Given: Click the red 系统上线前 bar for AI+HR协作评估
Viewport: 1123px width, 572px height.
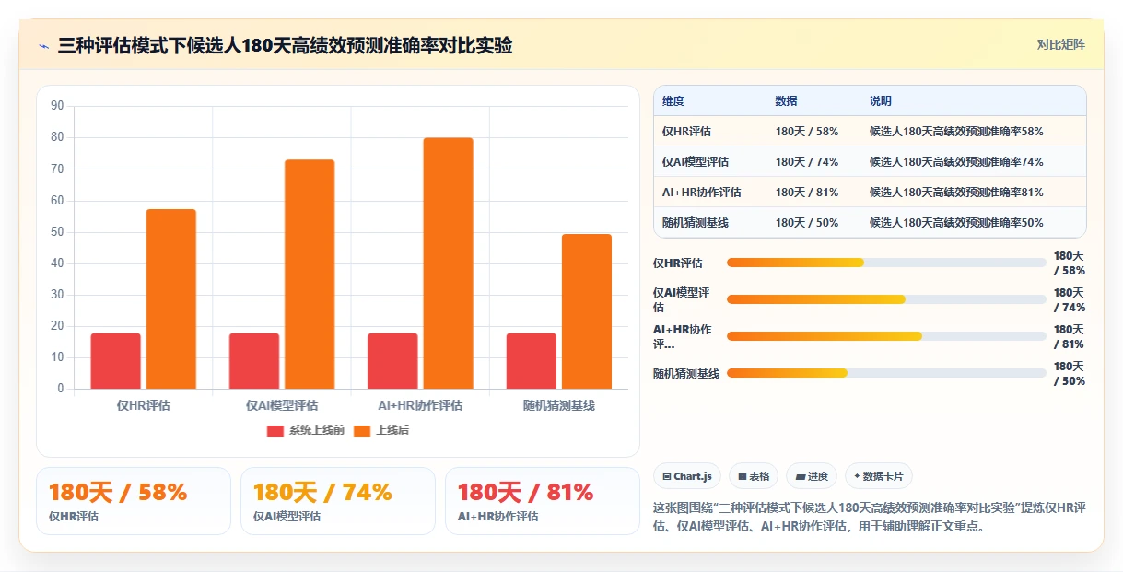Looking at the screenshot, I should [392, 361].
